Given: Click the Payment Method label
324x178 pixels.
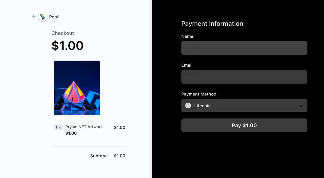Looking at the screenshot, I should coord(199,94).
